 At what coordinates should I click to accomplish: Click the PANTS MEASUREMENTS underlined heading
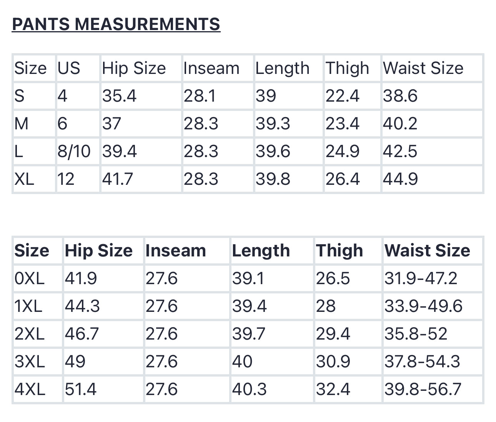(116, 24)
